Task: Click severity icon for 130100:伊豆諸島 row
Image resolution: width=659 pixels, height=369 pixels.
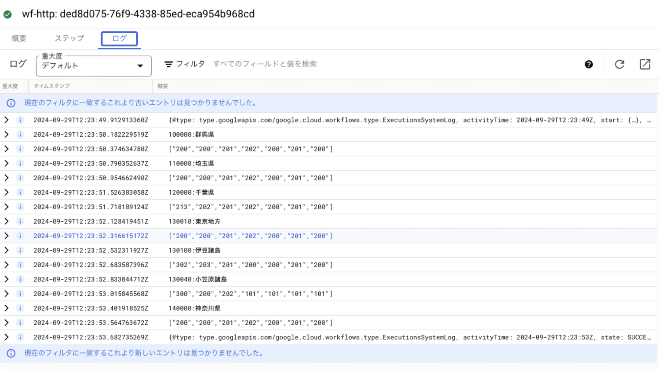Action: click(x=20, y=250)
